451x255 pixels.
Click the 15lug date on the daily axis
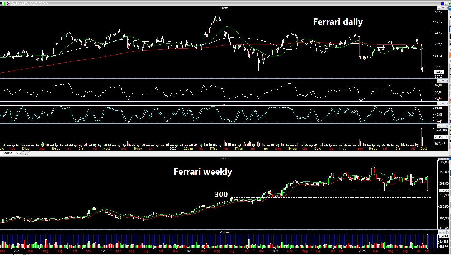pyautogui.click(x=25, y=149)
